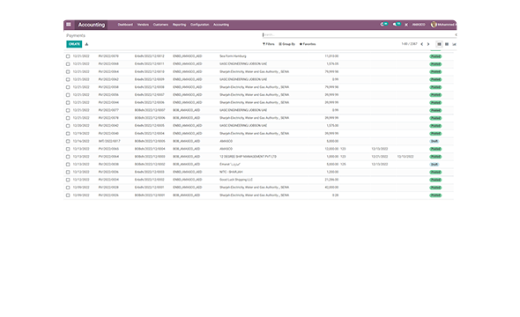520x317 pixels.
Task: Click the Accounting app title
Action: tap(92, 25)
